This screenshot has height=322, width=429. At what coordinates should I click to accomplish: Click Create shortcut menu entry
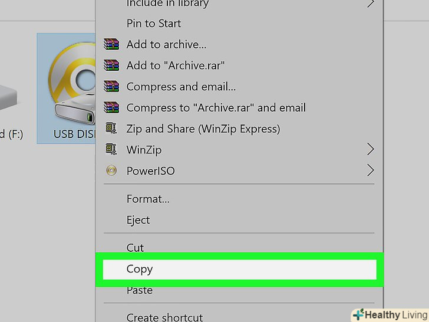[x=164, y=317]
